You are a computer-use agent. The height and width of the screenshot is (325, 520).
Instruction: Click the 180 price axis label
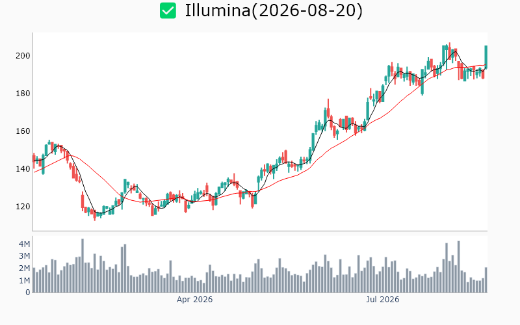23,94
